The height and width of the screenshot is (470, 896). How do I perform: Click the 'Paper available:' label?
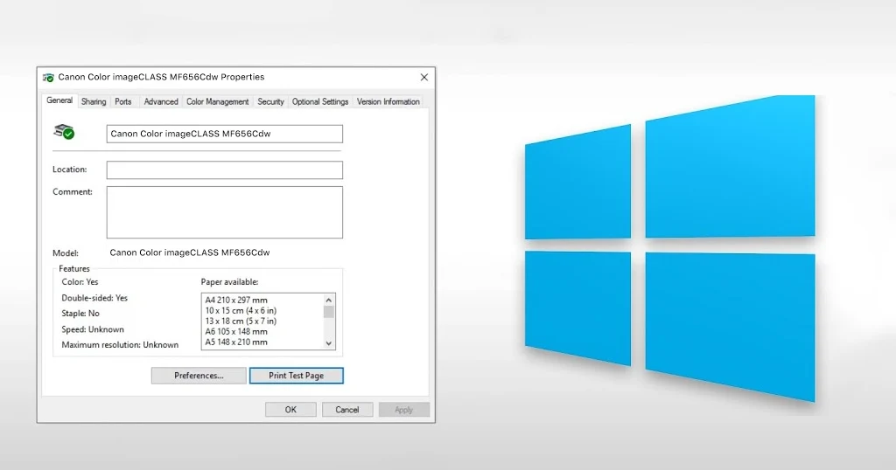[x=230, y=282]
